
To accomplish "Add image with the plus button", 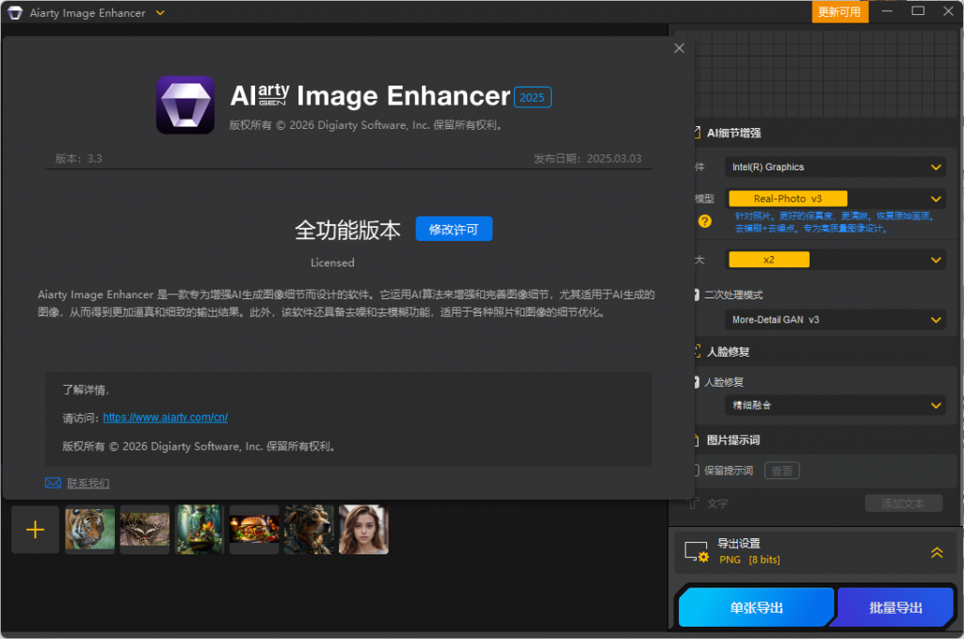I will pos(36,530).
